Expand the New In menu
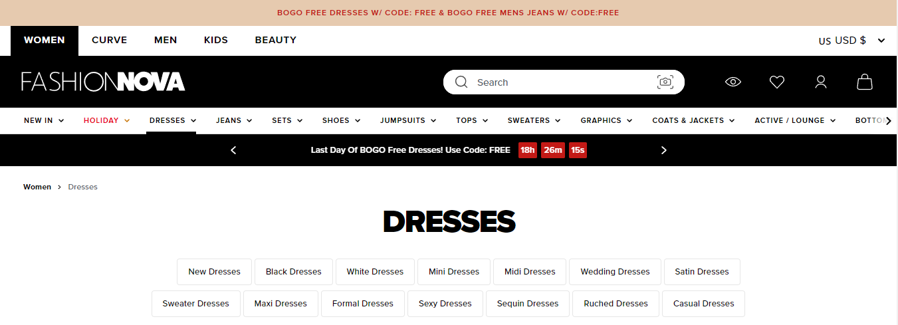 click(x=44, y=120)
